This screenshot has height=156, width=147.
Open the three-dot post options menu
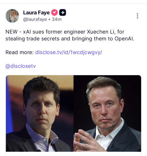pyautogui.click(x=137, y=16)
